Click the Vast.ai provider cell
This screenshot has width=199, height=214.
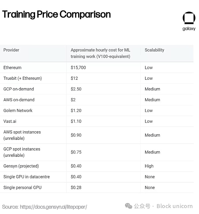(x=10, y=121)
